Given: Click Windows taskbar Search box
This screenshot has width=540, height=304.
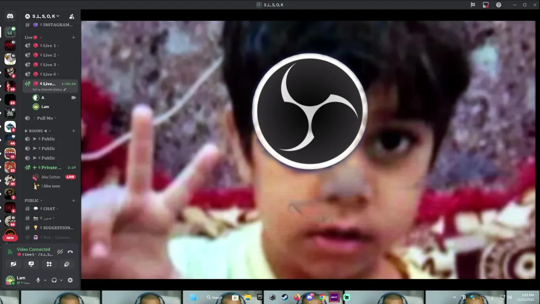Looking at the screenshot, I should click(214, 297).
